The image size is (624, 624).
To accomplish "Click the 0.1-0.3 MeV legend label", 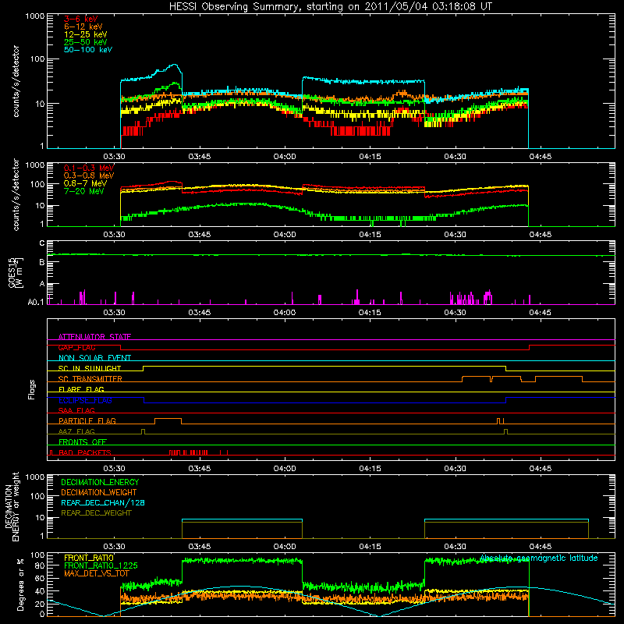I will coord(89,168).
